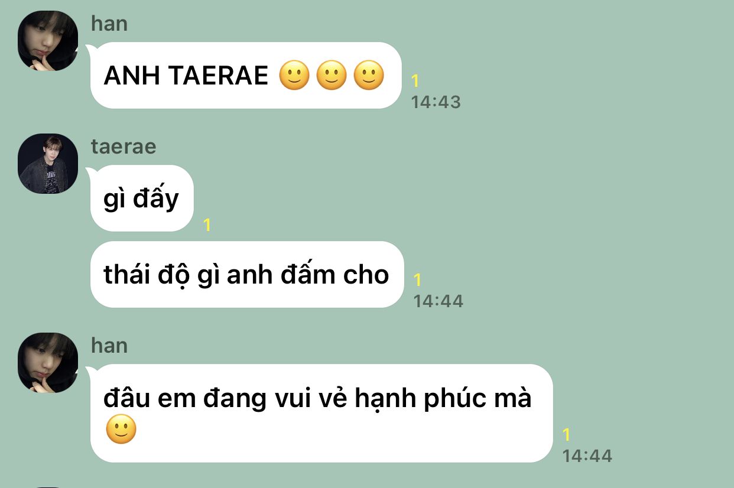The width and height of the screenshot is (734, 488).
Task: Click the 'han' name above ANH TAERAE message
Action: coord(109,24)
